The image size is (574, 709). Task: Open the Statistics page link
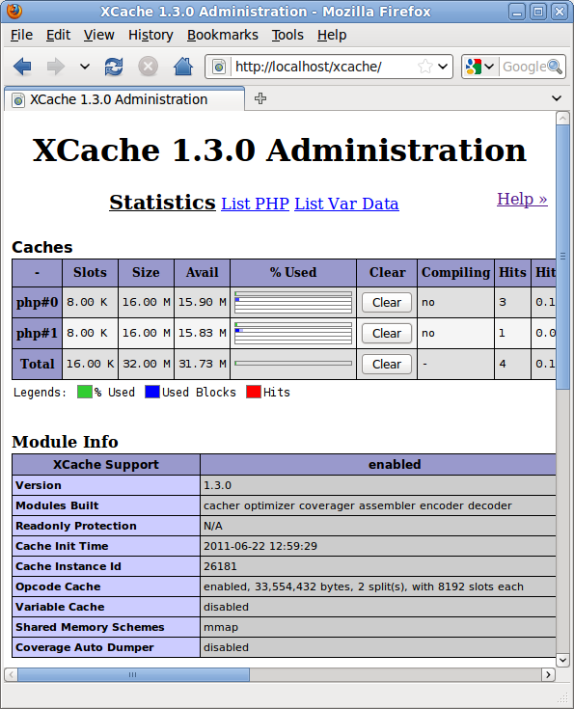[x=162, y=203]
